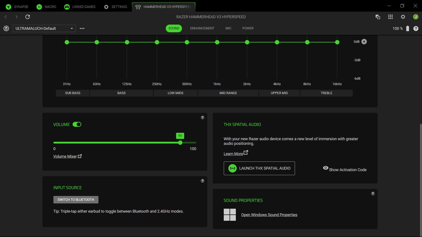The width and height of the screenshot is (422, 237).
Task: Open the Settings tab
Action: point(115,7)
